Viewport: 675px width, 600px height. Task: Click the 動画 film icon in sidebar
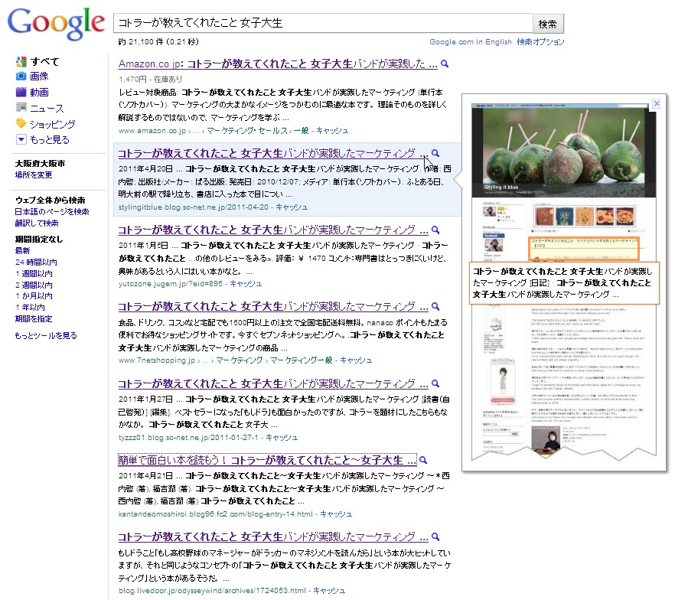tap(21, 92)
